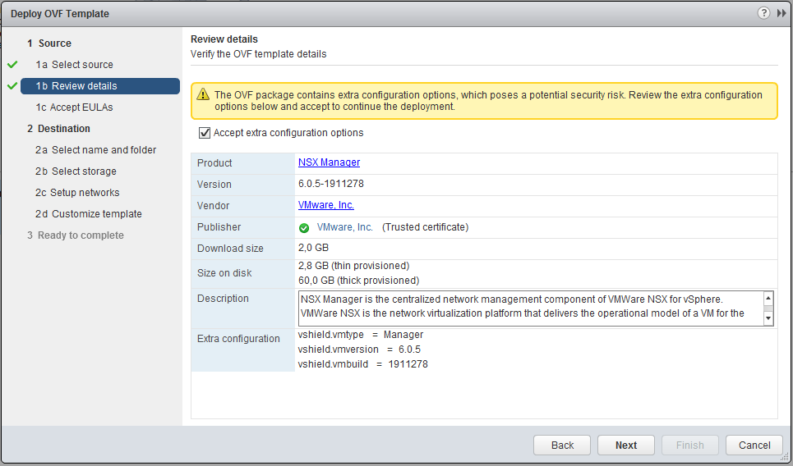Go to step 1a Select source
Image resolution: width=793 pixels, height=466 pixels.
click(74, 65)
